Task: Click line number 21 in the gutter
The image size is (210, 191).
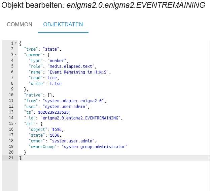Action: click(11, 158)
